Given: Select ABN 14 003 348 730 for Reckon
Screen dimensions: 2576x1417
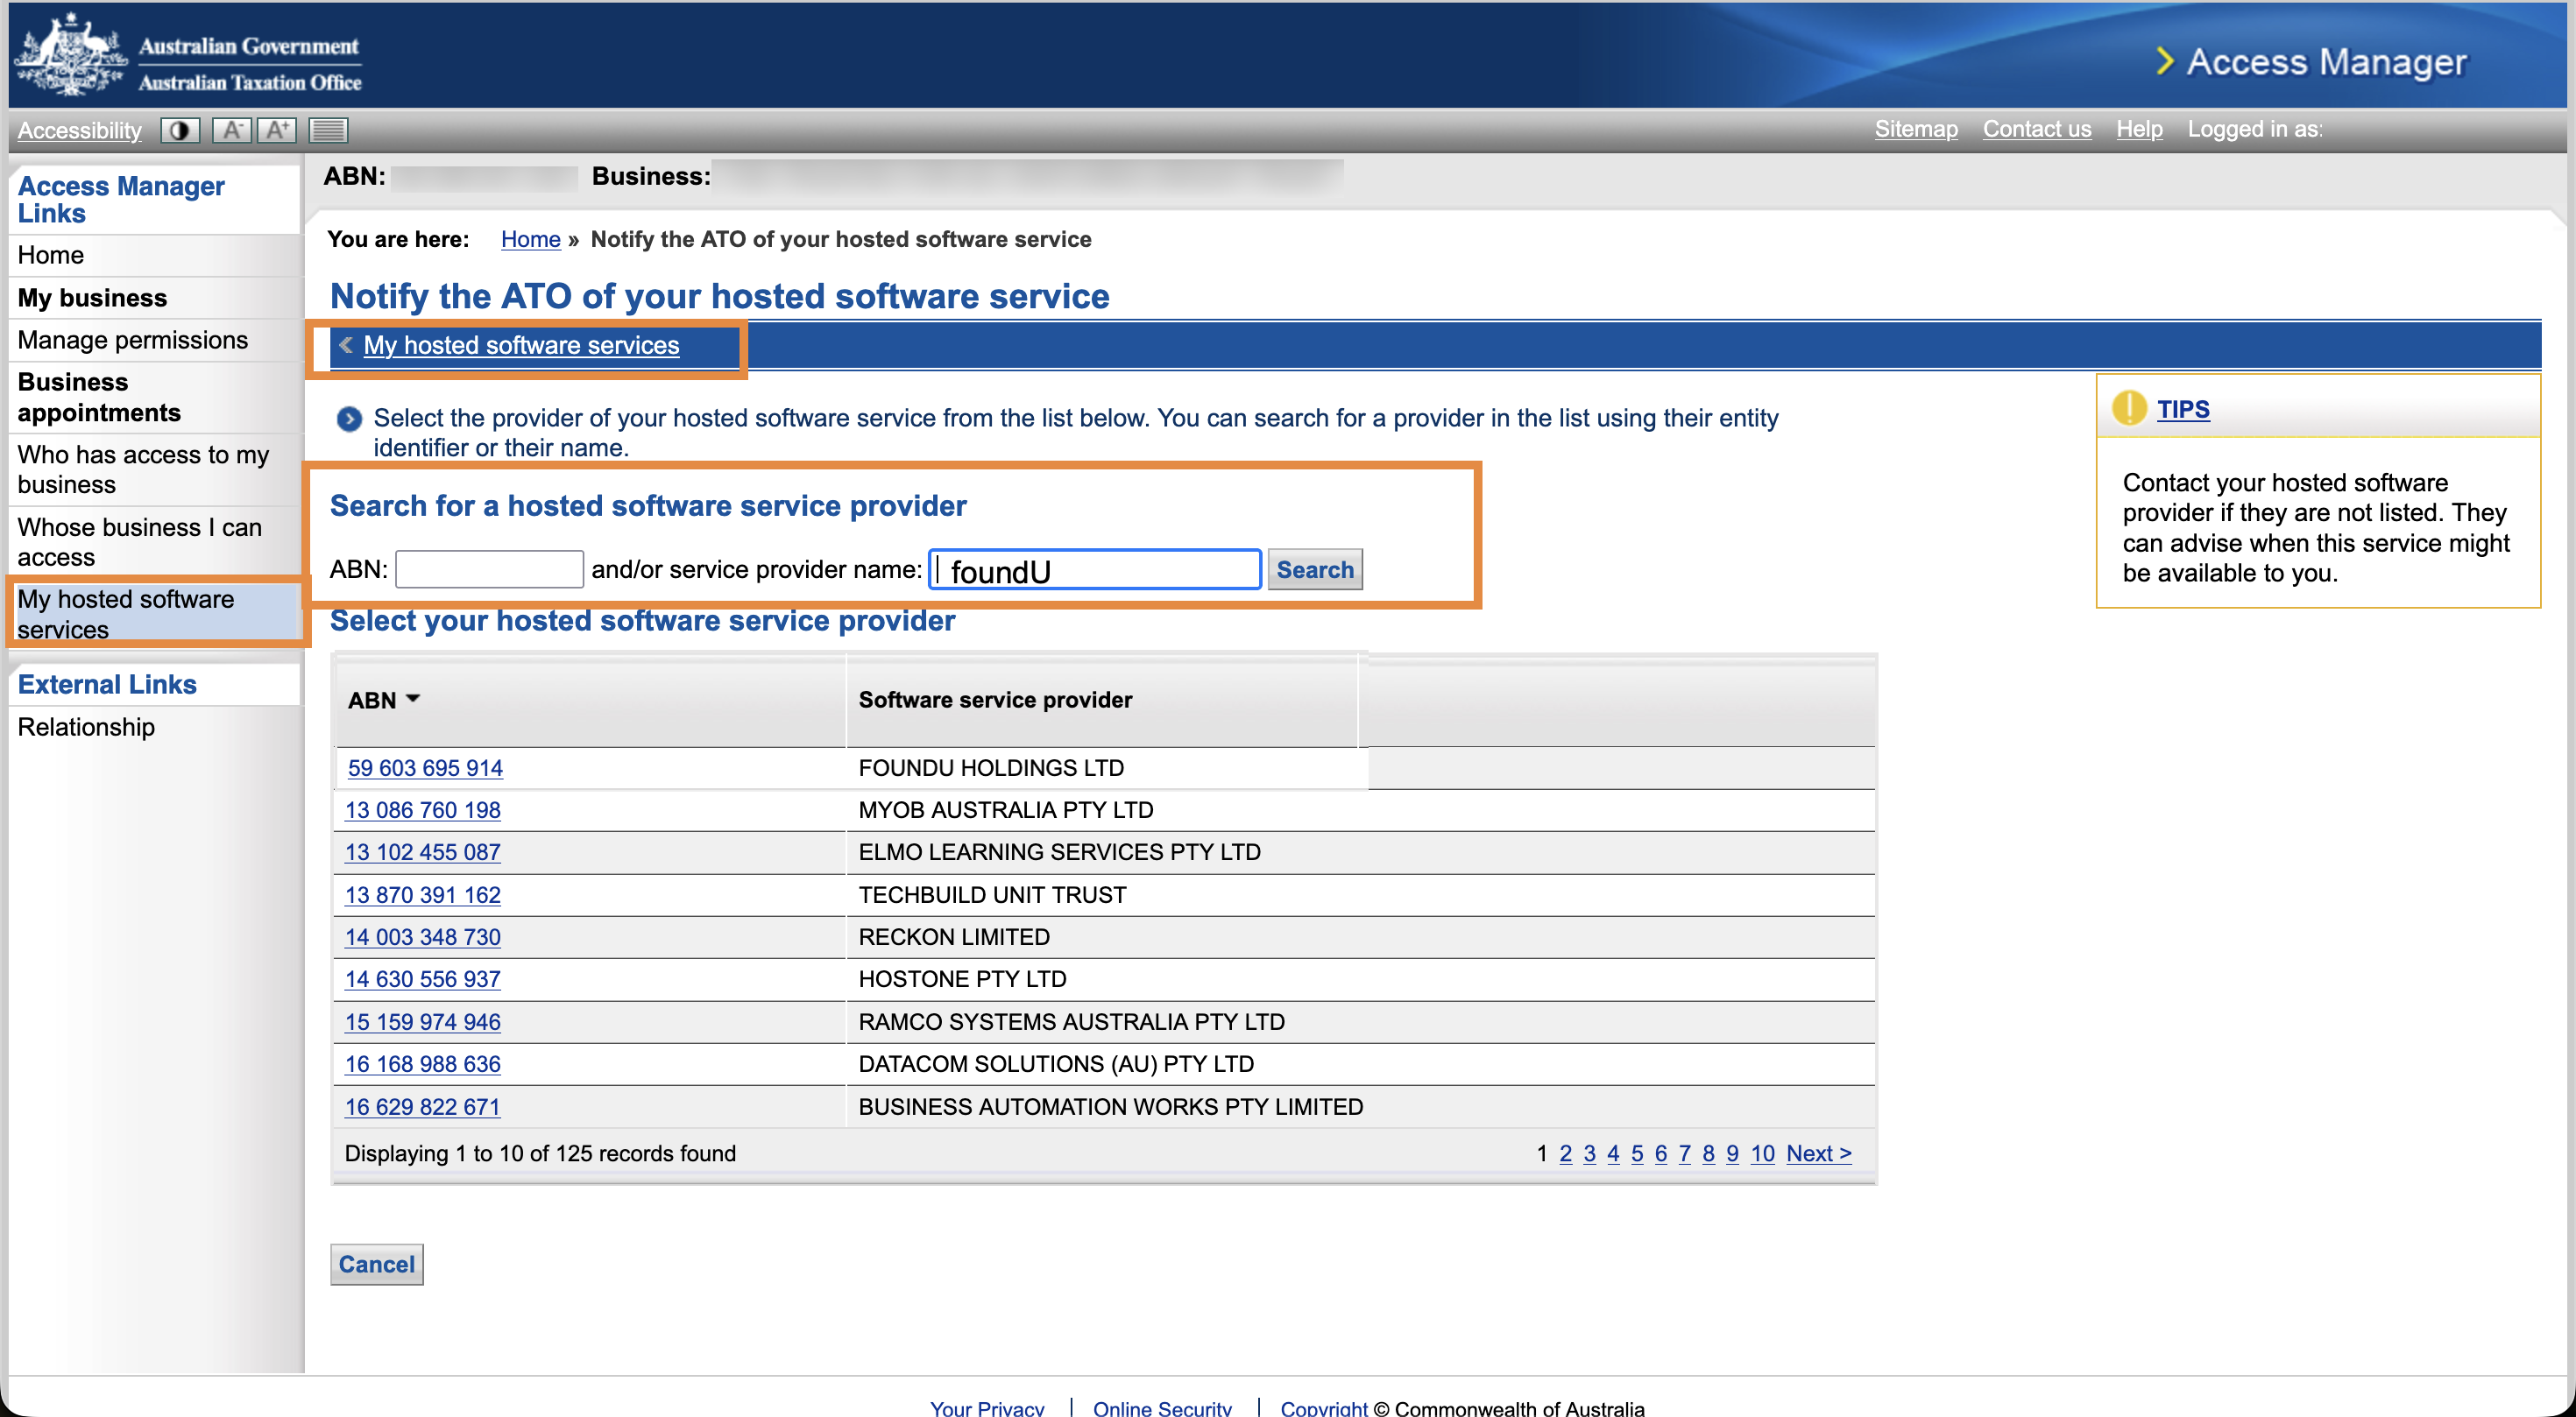Looking at the screenshot, I should click(423, 936).
